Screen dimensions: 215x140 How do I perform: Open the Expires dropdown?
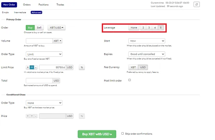click(x=147, y=54)
